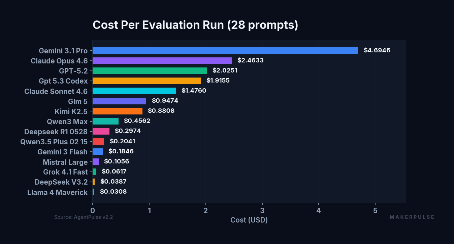This screenshot has width=454, height=244.
Task: Click the 'Qwen3 Max' axis label
Action: [x=67, y=121]
